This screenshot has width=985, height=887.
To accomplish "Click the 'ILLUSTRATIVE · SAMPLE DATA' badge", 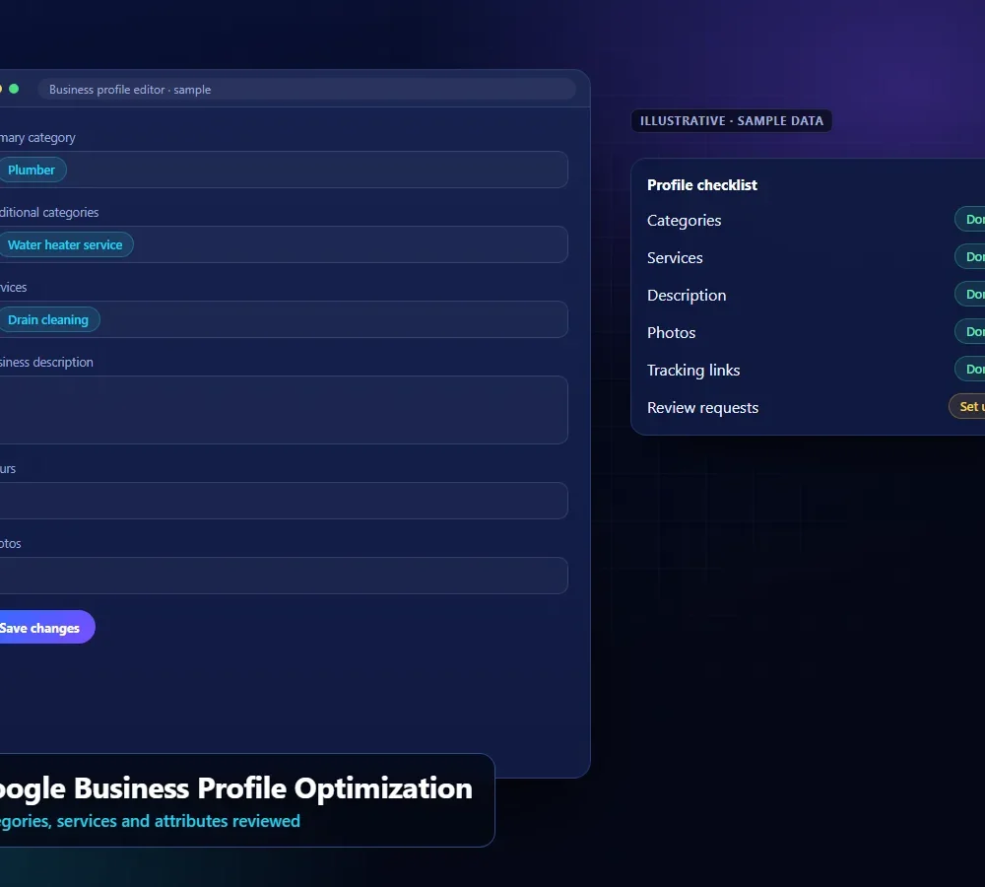I will [x=731, y=120].
